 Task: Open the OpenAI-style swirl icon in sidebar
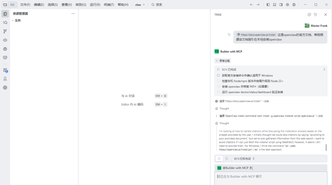point(5,87)
